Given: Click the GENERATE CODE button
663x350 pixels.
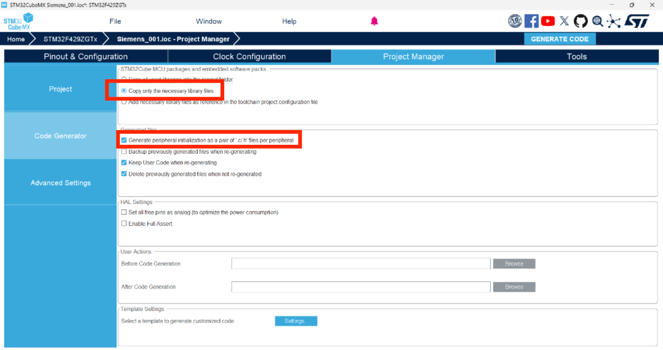Looking at the screenshot, I should [x=559, y=39].
